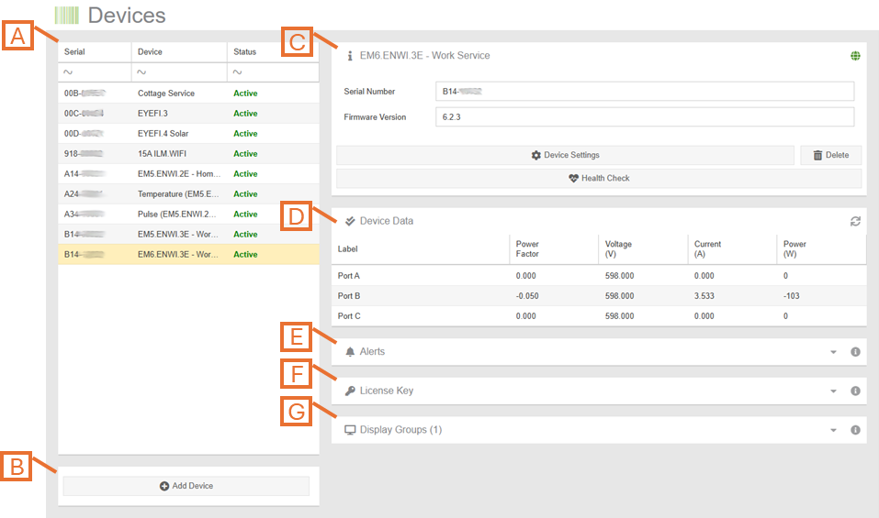Click the refresh icon in Device Data

click(x=855, y=221)
